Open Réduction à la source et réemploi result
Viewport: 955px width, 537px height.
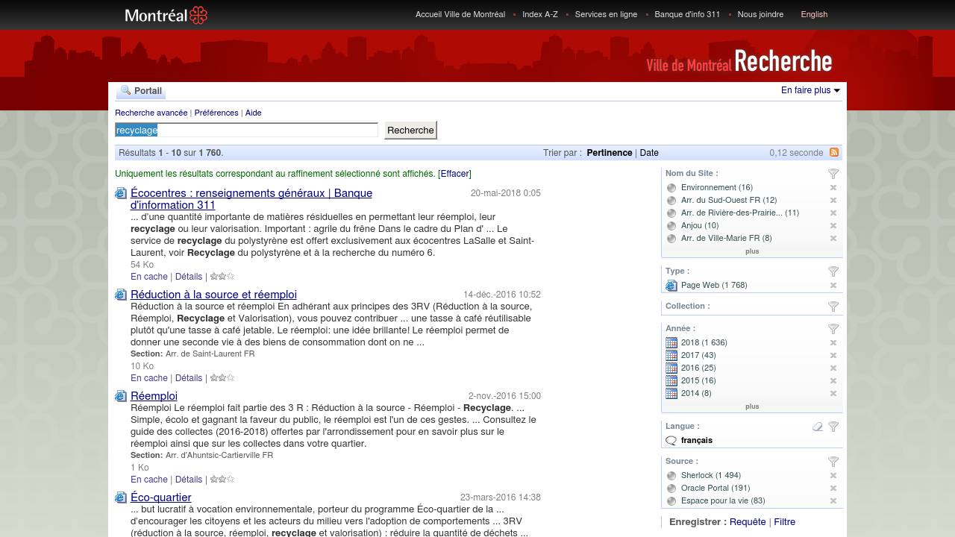213,295
